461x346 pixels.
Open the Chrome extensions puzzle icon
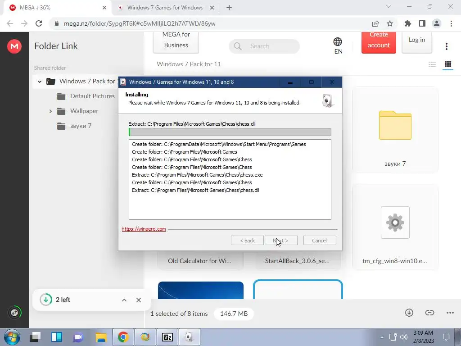coord(408,23)
